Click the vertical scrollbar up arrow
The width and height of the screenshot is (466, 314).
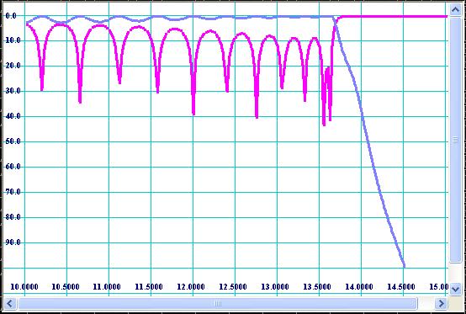click(x=455, y=10)
